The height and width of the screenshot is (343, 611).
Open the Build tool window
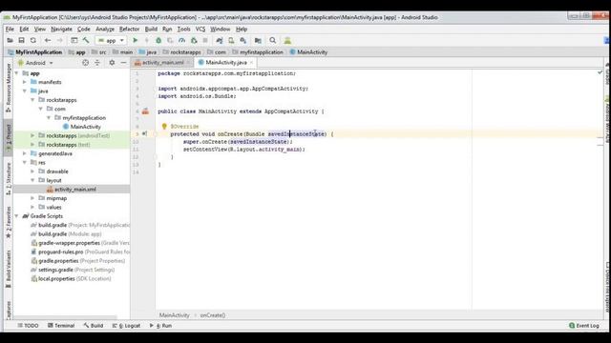tap(94, 326)
